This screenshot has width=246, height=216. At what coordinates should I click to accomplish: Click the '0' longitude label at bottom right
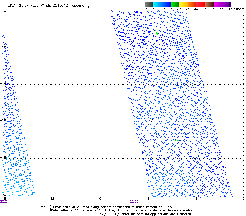tap(243, 199)
